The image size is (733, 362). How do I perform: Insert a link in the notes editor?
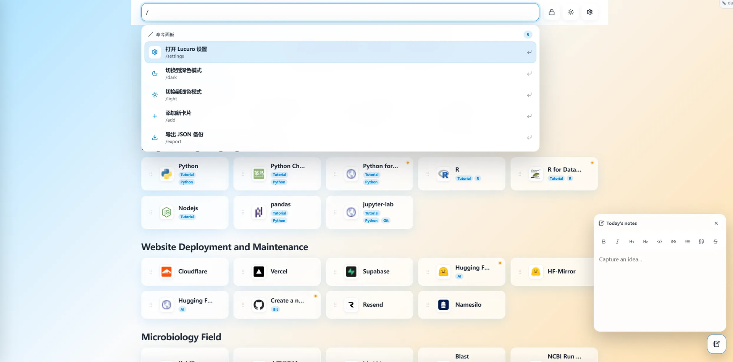click(x=673, y=241)
